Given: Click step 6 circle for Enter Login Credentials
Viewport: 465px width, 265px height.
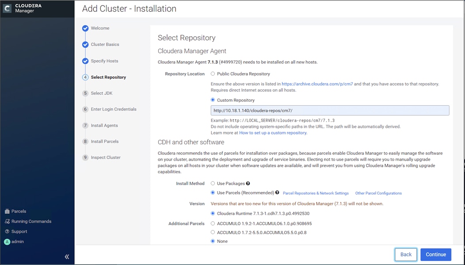Looking at the screenshot, I should [x=85, y=109].
